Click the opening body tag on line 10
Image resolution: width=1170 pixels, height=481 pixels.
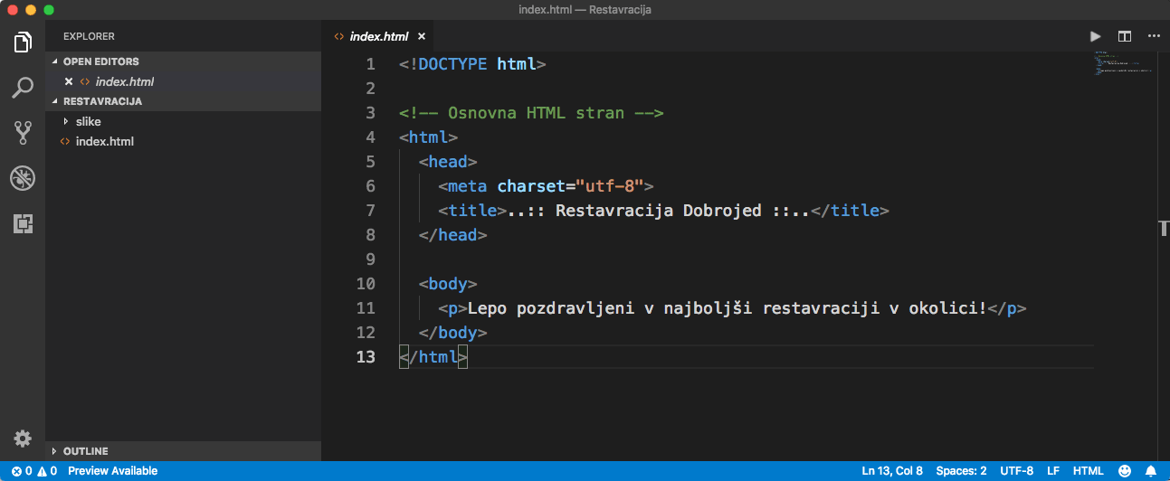[x=448, y=284]
